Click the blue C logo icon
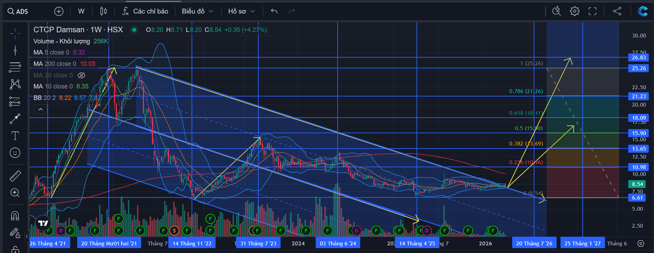The image size is (654, 253). click(x=643, y=11)
